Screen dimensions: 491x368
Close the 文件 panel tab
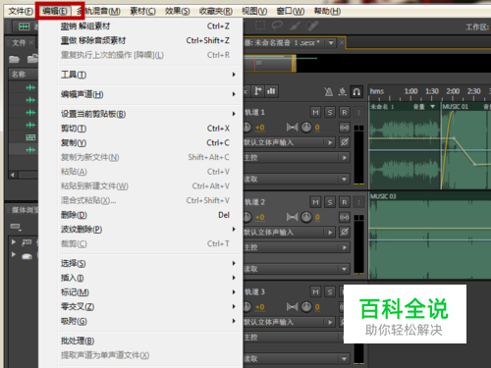31,42
